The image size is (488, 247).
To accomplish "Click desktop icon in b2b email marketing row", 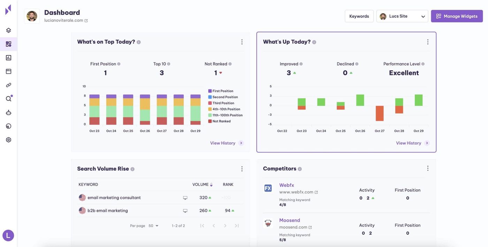I will point(185,211).
